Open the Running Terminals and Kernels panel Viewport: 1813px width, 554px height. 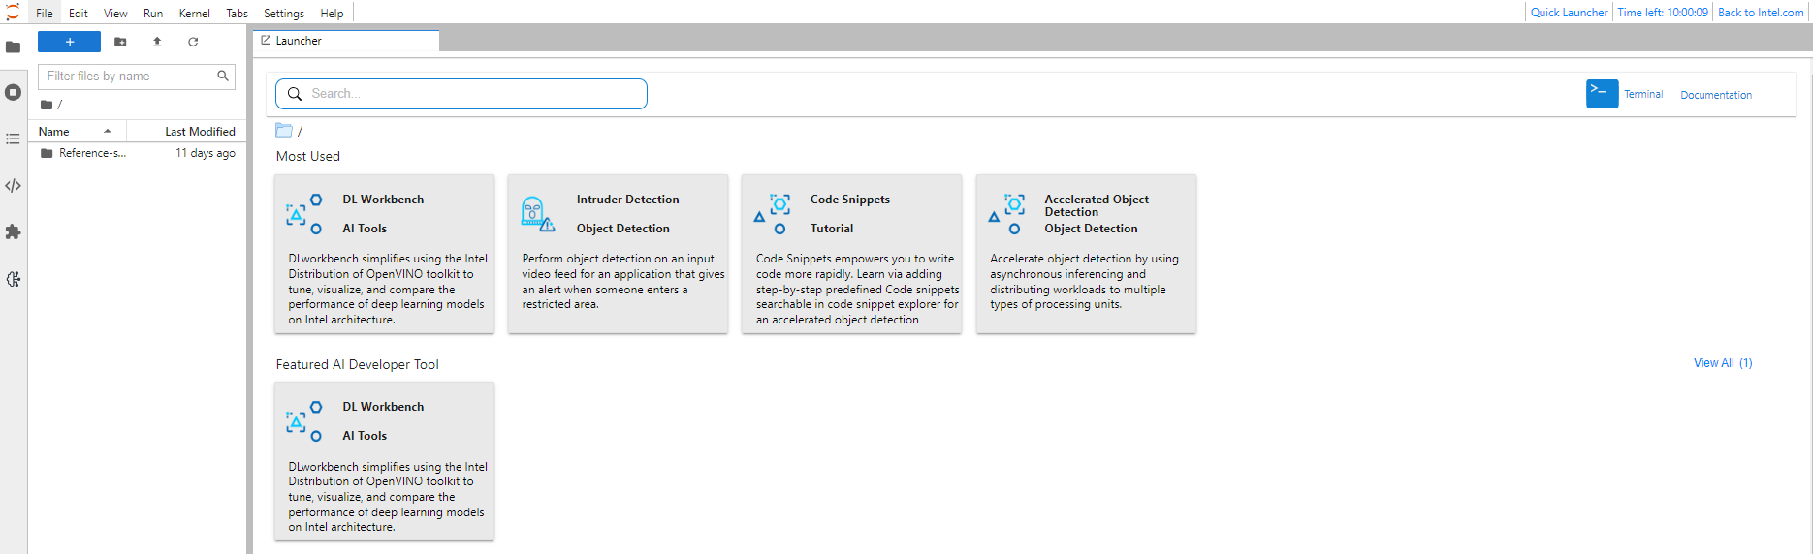coord(14,93)
